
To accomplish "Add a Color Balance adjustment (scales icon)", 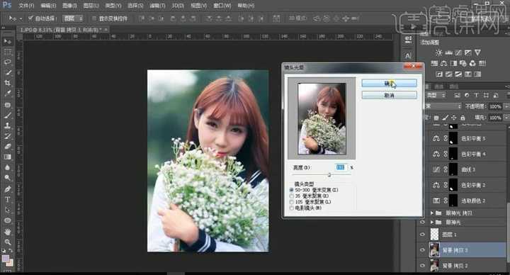I will coord(443,63).
